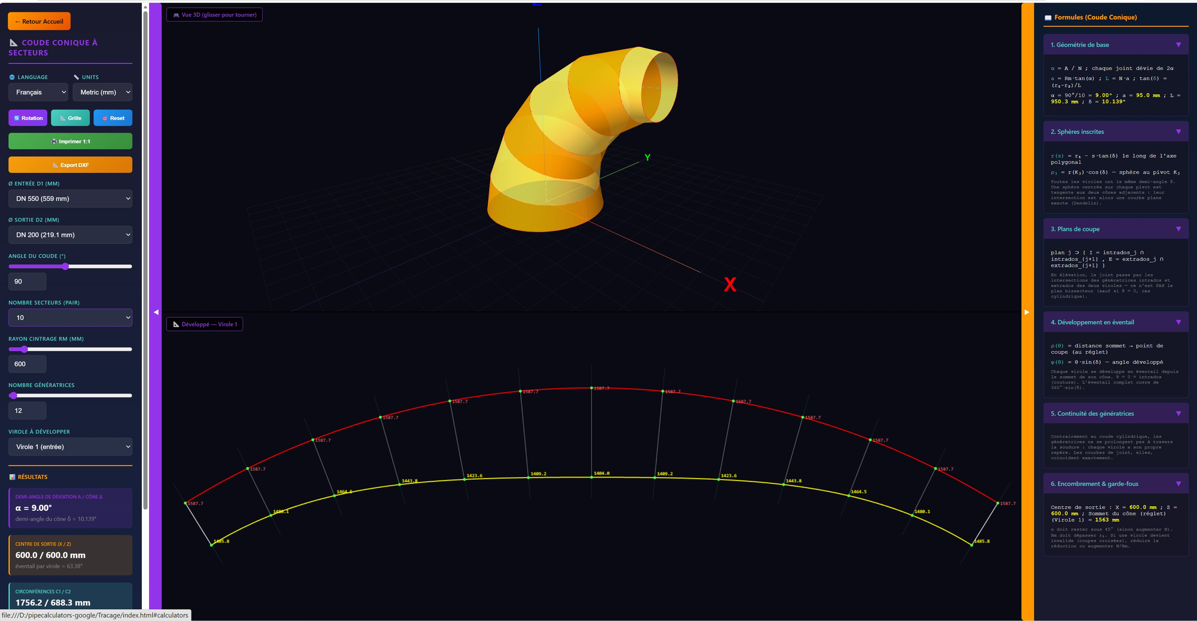This screenshot has height=621, width=1197.
Task: Click the rayon value field showing 600
Action: [27, 364]
